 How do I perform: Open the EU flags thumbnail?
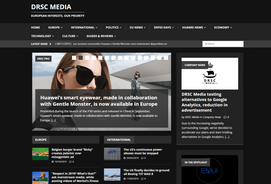[x=112, y=154]
